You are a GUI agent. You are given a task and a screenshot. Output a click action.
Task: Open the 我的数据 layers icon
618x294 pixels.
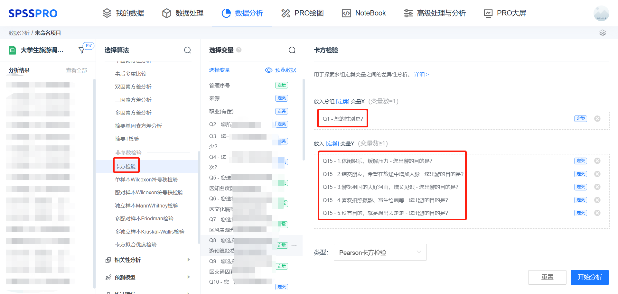pos(107,13)
